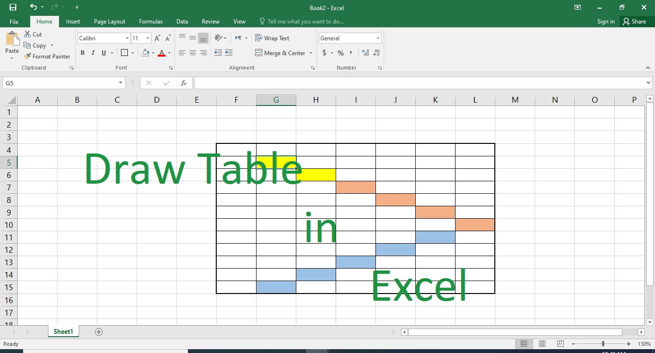Apply Center horizontal alignment

click(x=192, y=53)
